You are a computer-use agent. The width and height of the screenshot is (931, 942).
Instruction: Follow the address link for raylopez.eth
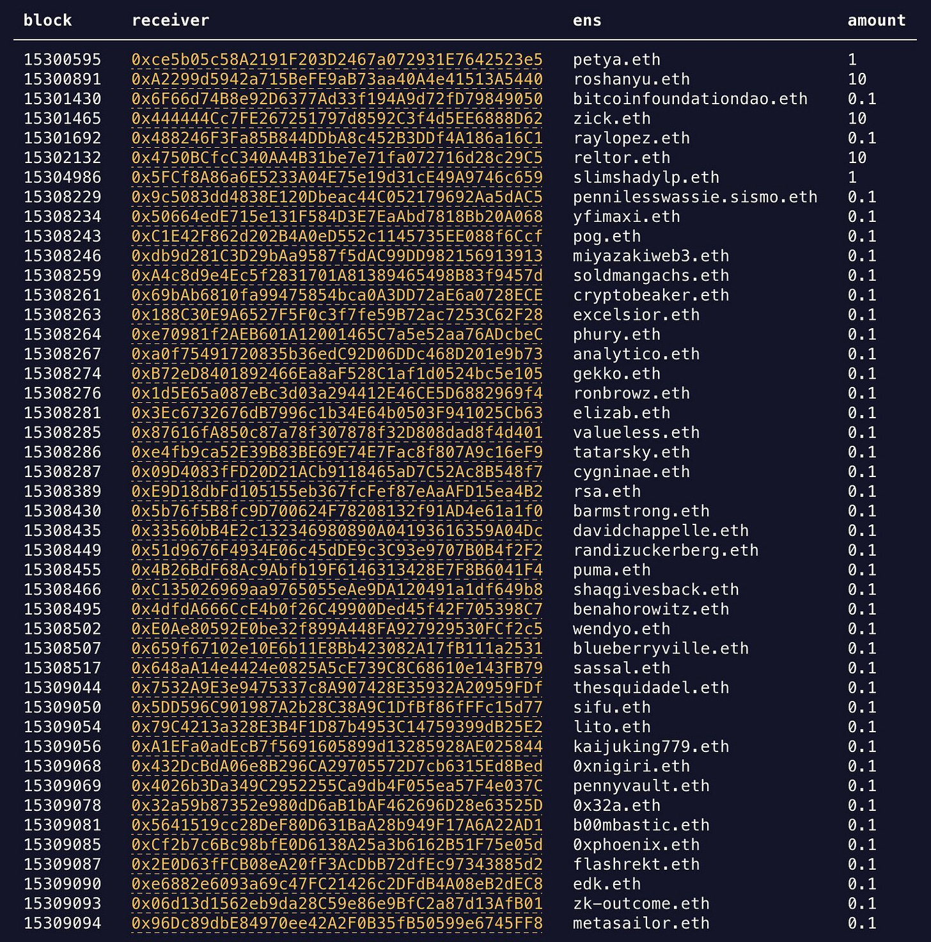point(337,138)
